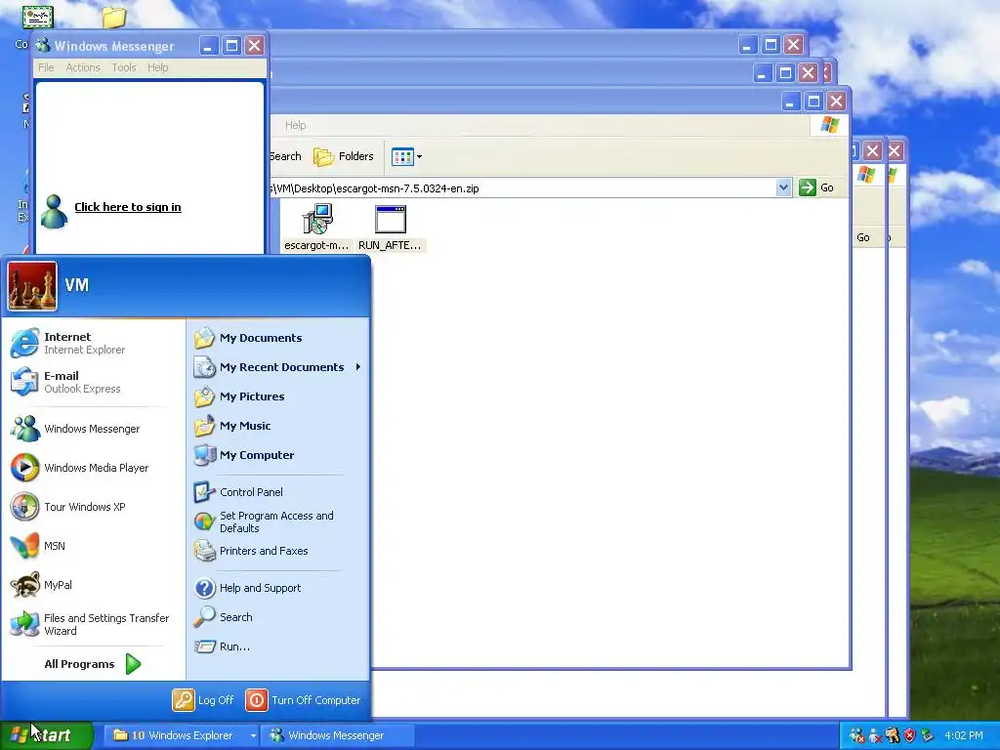Expand All Programs list
Viewport: 1000px width, 750px height.
click(93, 664)
